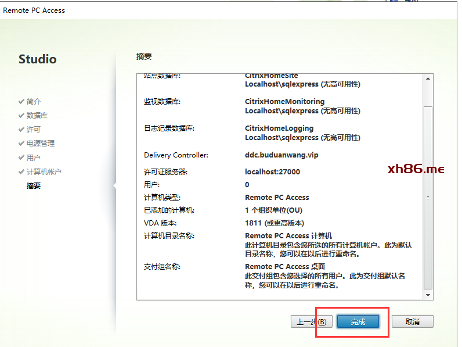Screen dimensions: 462x347
Task: Open the 数据库 wizard step
Action: [37, 115]
